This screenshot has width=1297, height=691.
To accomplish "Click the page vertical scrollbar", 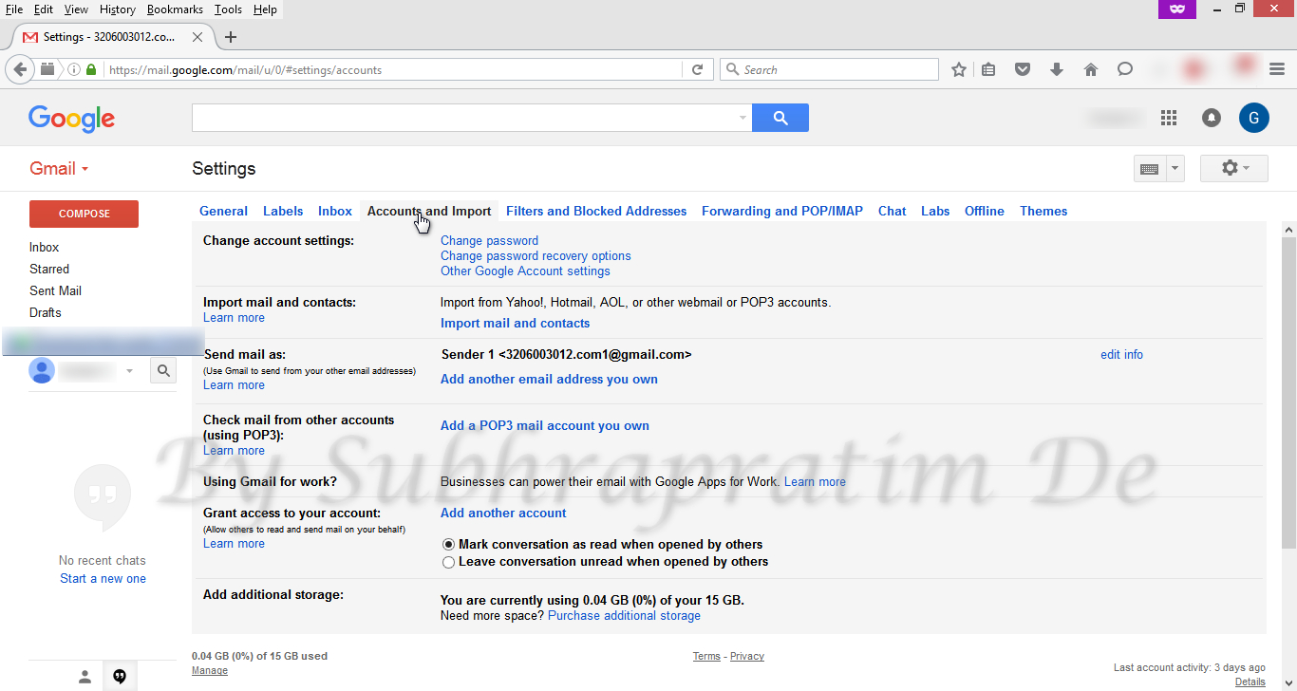I will [x=1288, y=391].
